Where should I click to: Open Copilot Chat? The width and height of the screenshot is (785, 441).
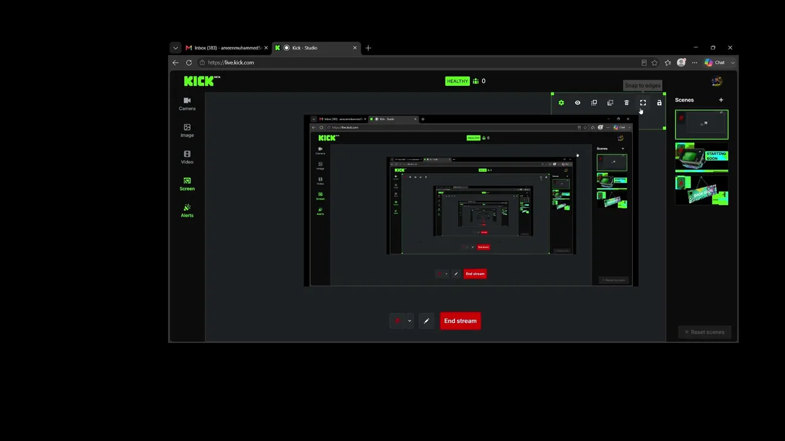(715, 62)
